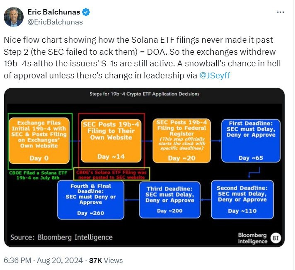Click Eric Balchunas profile avatar photo

tap(15, 16)
